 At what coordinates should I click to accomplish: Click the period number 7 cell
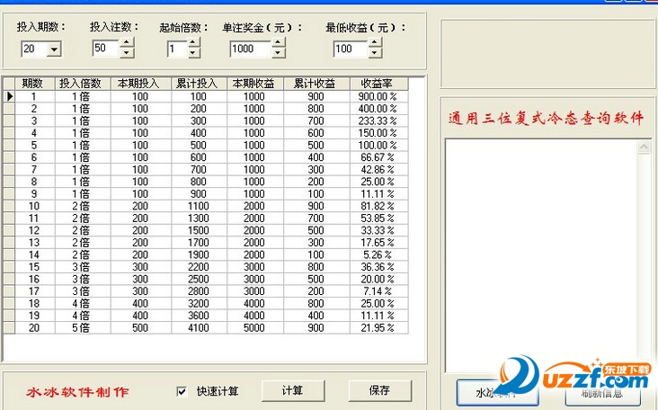[35, 170]
